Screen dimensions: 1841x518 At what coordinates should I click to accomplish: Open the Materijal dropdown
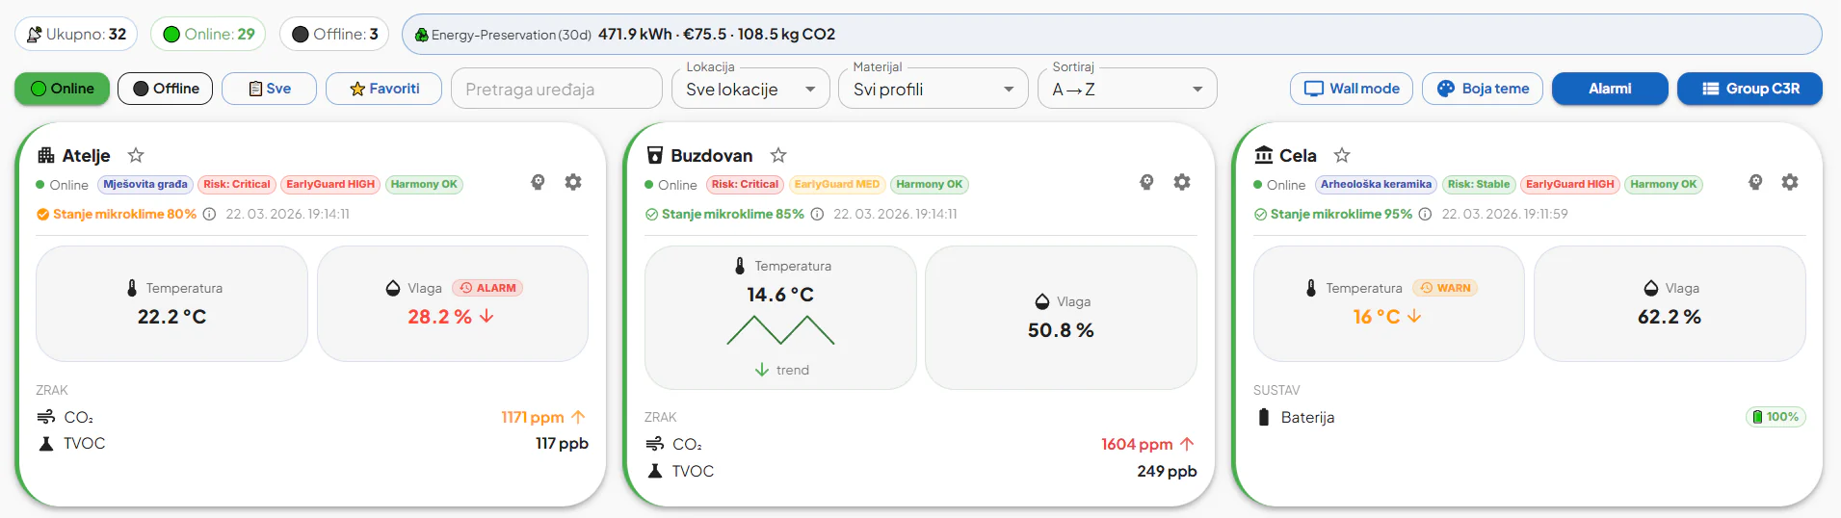933,89
